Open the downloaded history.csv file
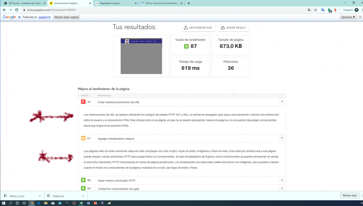This screenshot has height=206, width=363. tap(58, 196)
